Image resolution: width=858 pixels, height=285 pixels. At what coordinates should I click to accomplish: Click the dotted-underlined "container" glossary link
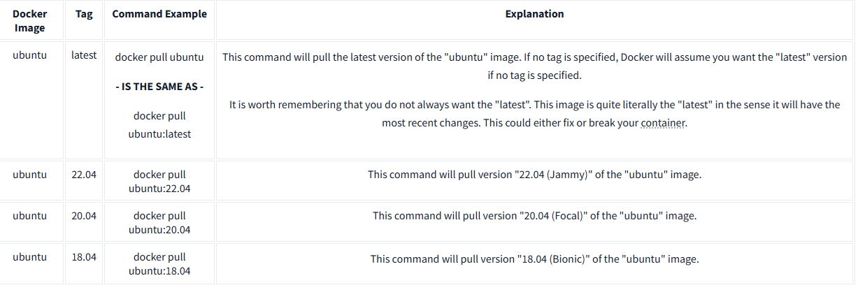pyautogui.click(x=663, y=124)
